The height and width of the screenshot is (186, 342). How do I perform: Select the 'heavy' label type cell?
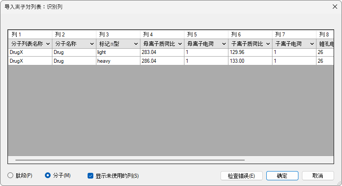[x=118, y=61]
